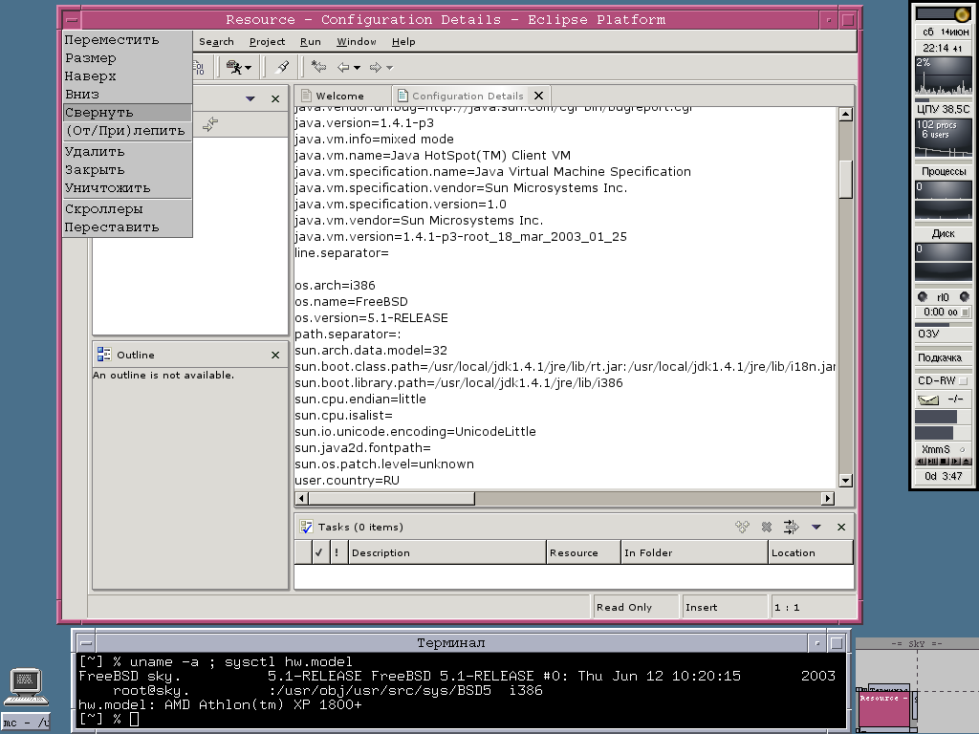Open the Help menu
The image size is (979, 734).
[x=403, y=42]
